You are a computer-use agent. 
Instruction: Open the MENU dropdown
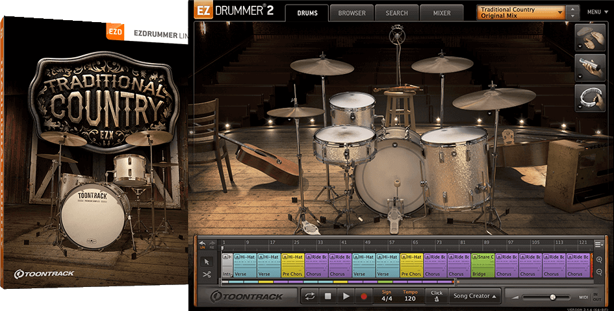coord(598,12)
